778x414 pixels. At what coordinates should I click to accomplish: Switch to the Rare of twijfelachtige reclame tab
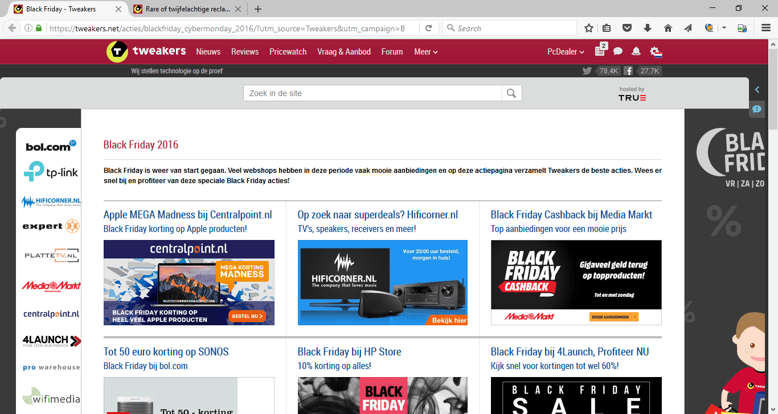(188, 9)
